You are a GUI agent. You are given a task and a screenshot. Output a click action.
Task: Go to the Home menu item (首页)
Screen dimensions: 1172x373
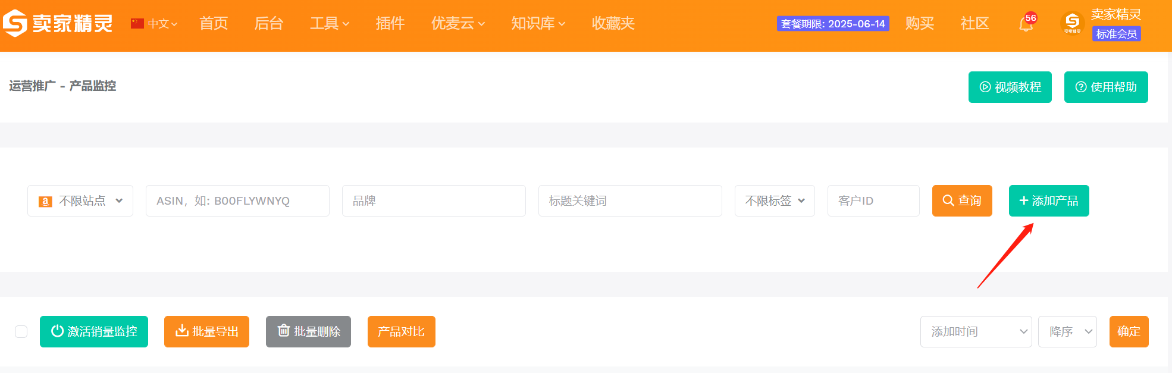(x=214, y=23)
